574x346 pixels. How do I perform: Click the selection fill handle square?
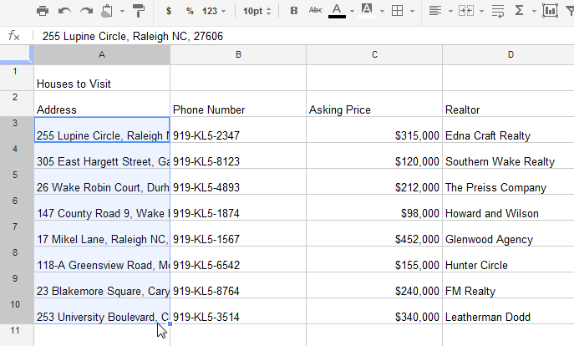(x=170, y=324)
